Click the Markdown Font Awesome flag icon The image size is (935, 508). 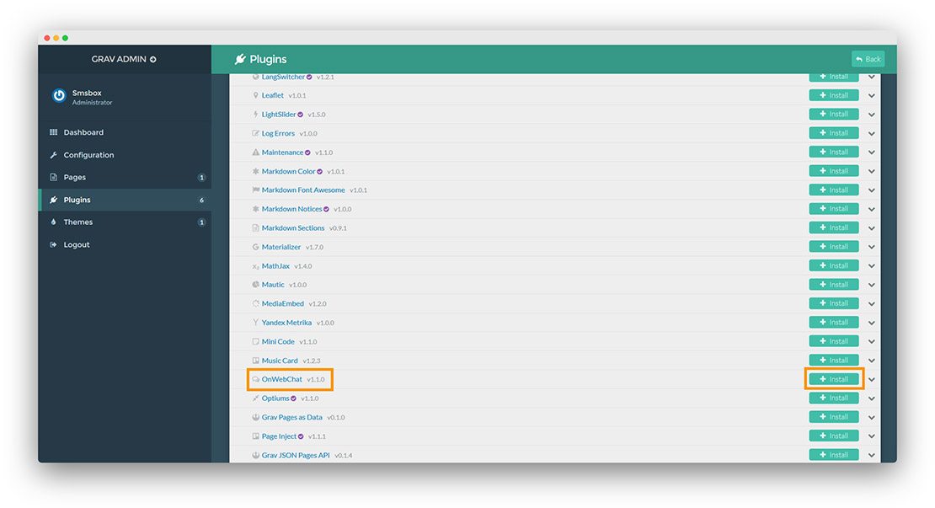256,190
